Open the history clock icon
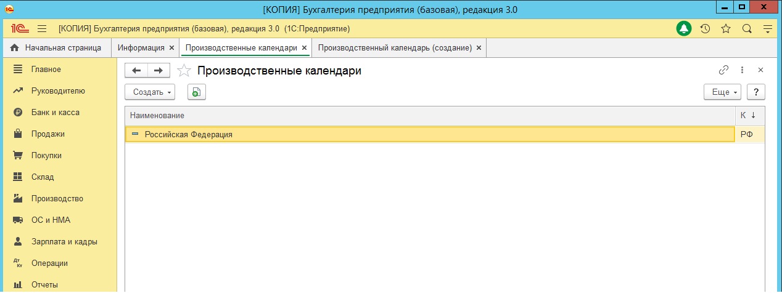This screenshot has height=293, width=782. click(705, 29)
